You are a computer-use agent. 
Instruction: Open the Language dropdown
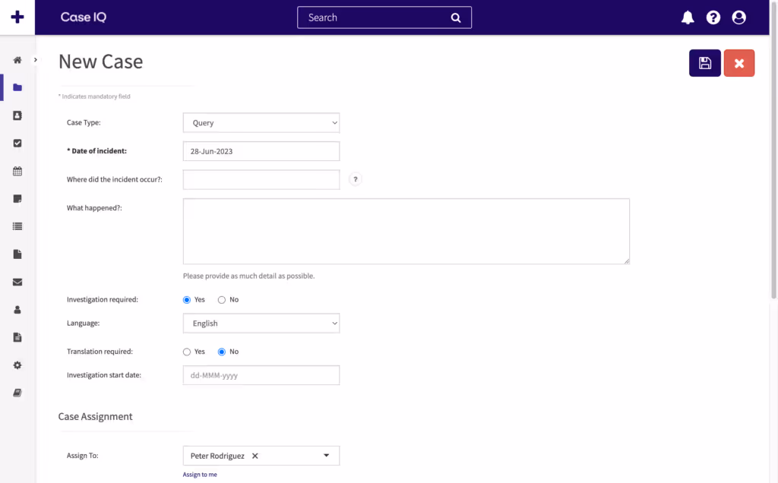(261, 323)
